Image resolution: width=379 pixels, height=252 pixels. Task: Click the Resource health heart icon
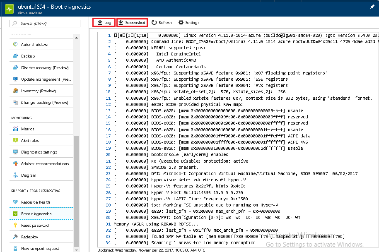click(x=15, y=202)
